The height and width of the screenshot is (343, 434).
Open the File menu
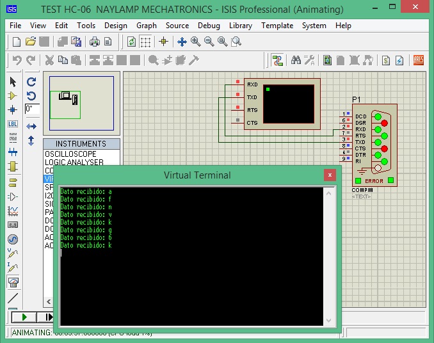click(x=15, y=26)
